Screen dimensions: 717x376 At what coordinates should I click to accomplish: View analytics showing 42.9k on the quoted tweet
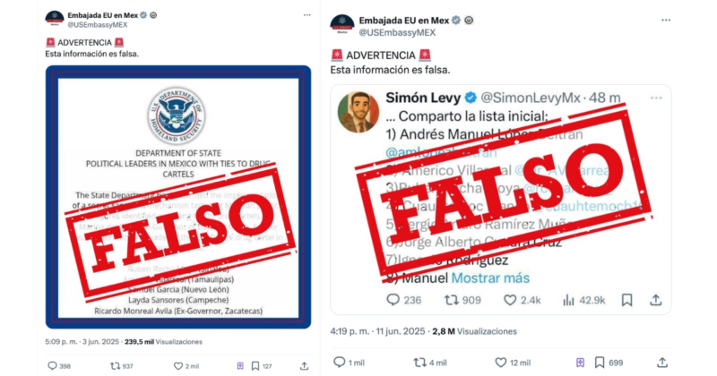tap(584, 300)
